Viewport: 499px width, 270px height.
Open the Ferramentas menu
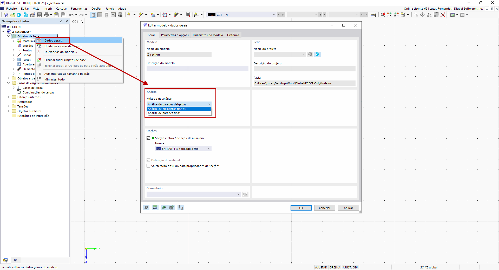79,9
